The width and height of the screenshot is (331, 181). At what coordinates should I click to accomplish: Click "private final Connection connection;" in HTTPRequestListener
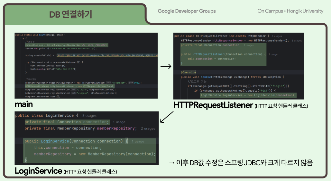(211, 45)
